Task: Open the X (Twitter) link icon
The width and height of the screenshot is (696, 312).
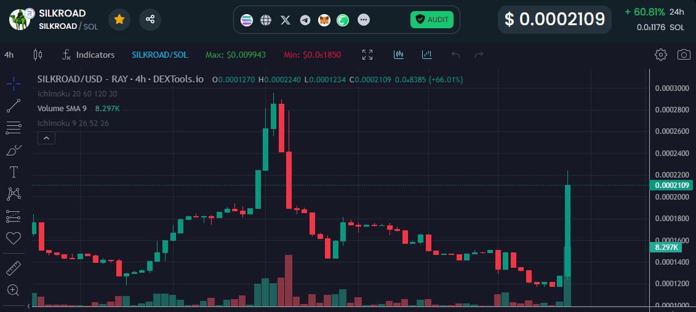Action: [286, 20]
